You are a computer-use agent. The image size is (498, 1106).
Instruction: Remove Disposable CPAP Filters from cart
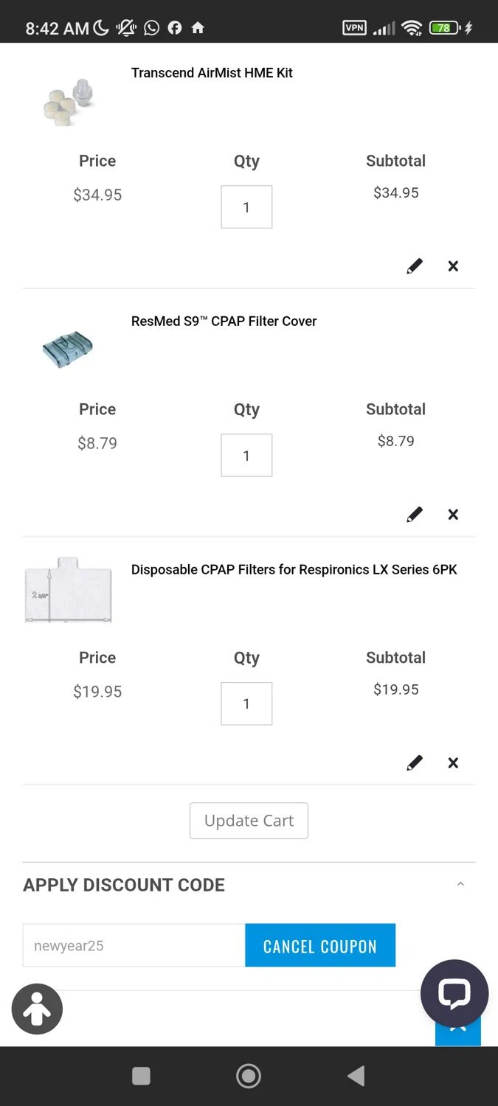click(x=453, y=763)
